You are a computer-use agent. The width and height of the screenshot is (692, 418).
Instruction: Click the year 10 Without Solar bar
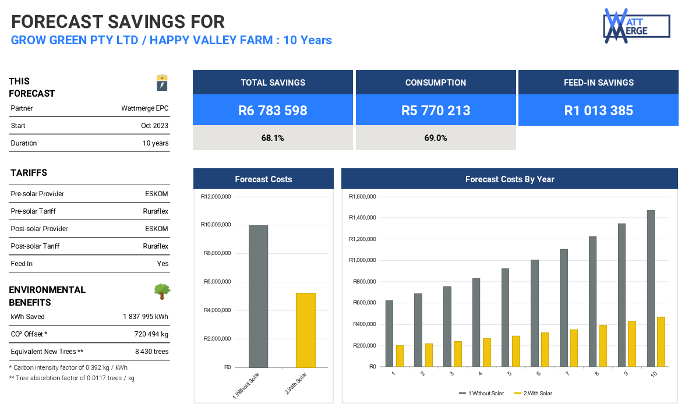pos(651,288)
